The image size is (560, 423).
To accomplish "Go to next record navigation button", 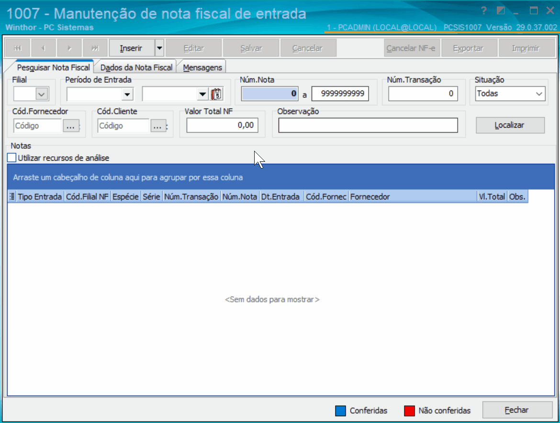I will pyautogui.click(x=69, y=48).
